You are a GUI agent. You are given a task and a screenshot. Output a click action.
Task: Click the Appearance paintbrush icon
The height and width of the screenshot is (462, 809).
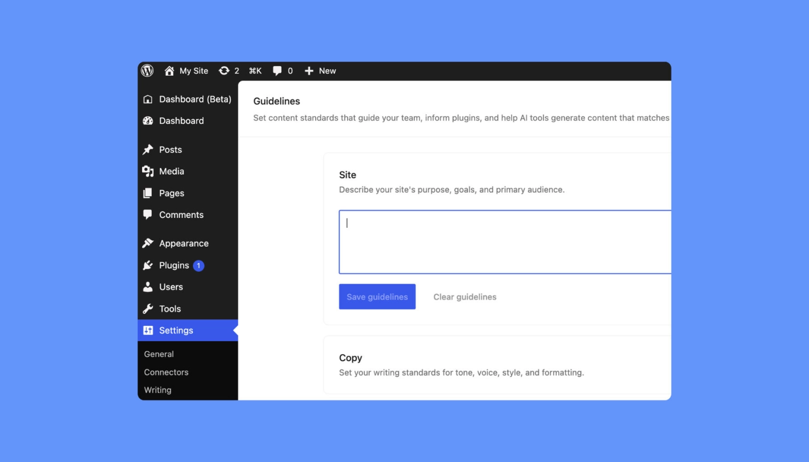[x=148, y=243]
